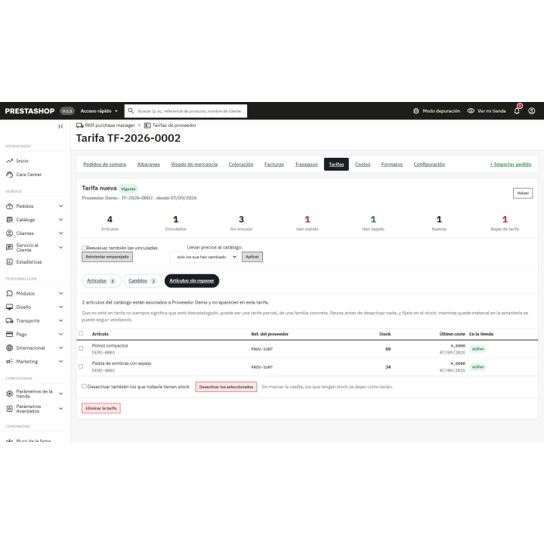Click the RKR purchase manager breadcrumb truck icon
This screenshot has width=544, height=544.
pos(80,125)
